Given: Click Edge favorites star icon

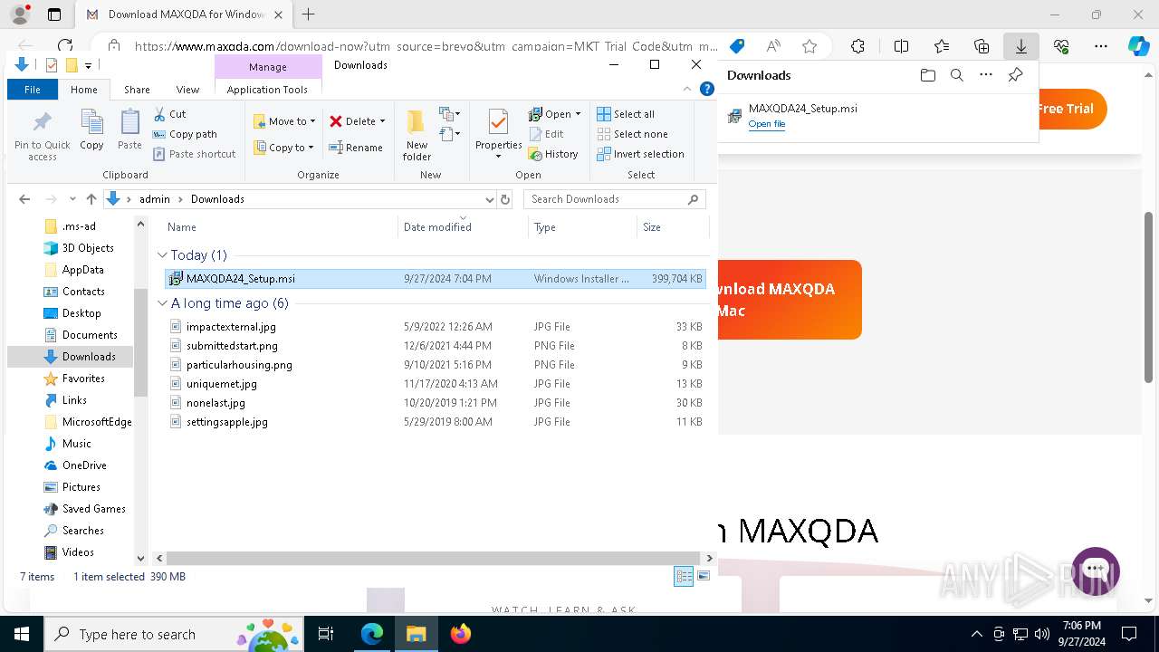Looking at the screenshot, I should [809, 46].
